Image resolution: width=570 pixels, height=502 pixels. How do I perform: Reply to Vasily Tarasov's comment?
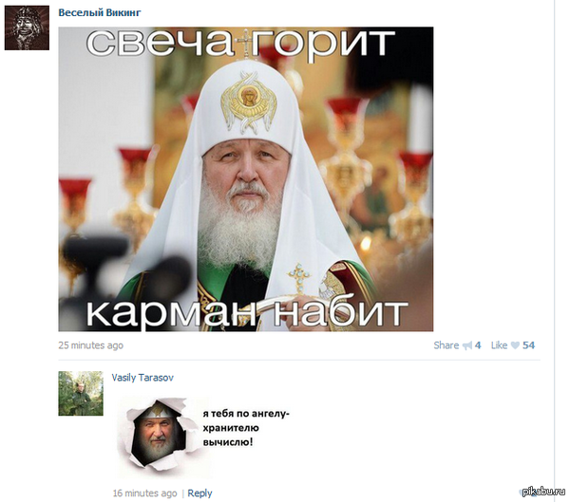point(199,493)
